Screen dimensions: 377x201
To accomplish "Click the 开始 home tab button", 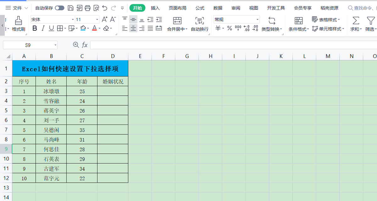I will pyautogui.click(x=137, y=8).
